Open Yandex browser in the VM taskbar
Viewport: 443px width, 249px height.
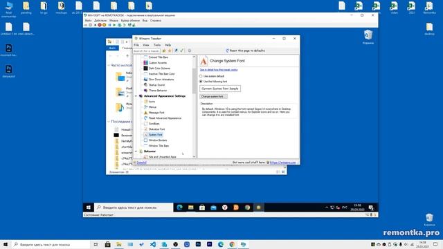click(x=224, y=207)
